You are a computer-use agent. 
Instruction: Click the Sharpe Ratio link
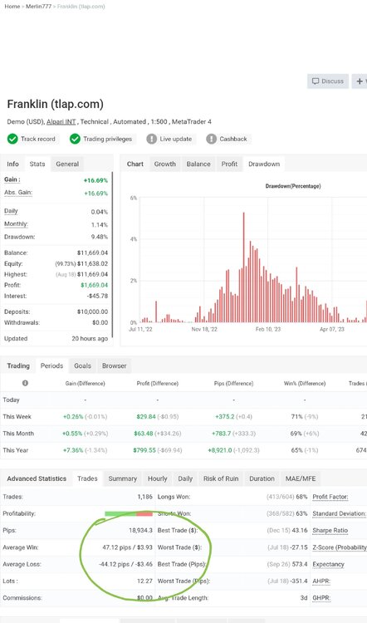tap(330, 531)
